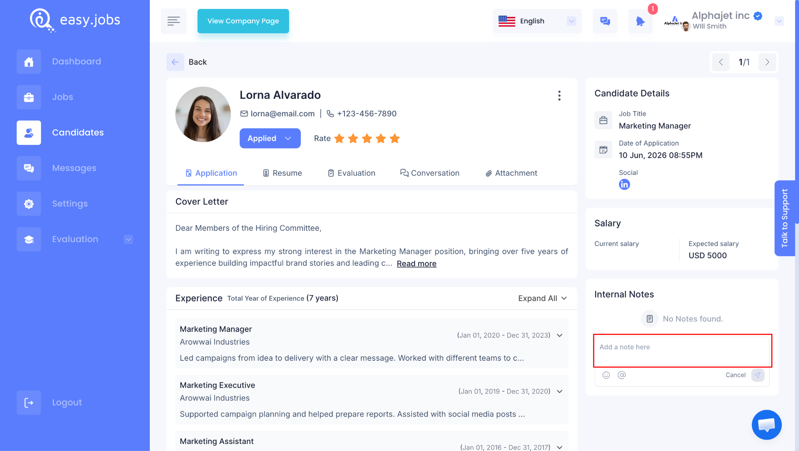
Task: Open the account profile dropdown arrow
Action: point(779,21)
